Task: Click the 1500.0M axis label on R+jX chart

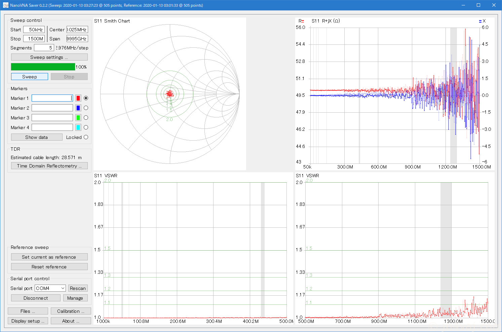Action: coord(481,167)
